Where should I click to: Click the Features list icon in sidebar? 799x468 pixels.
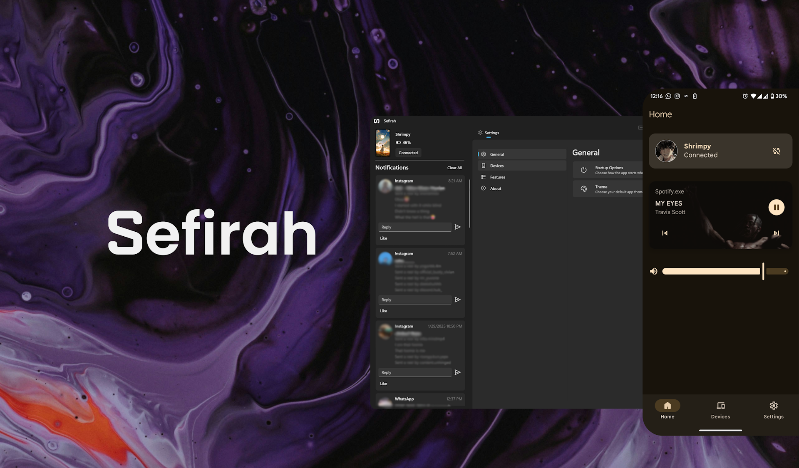coord(483,177)
